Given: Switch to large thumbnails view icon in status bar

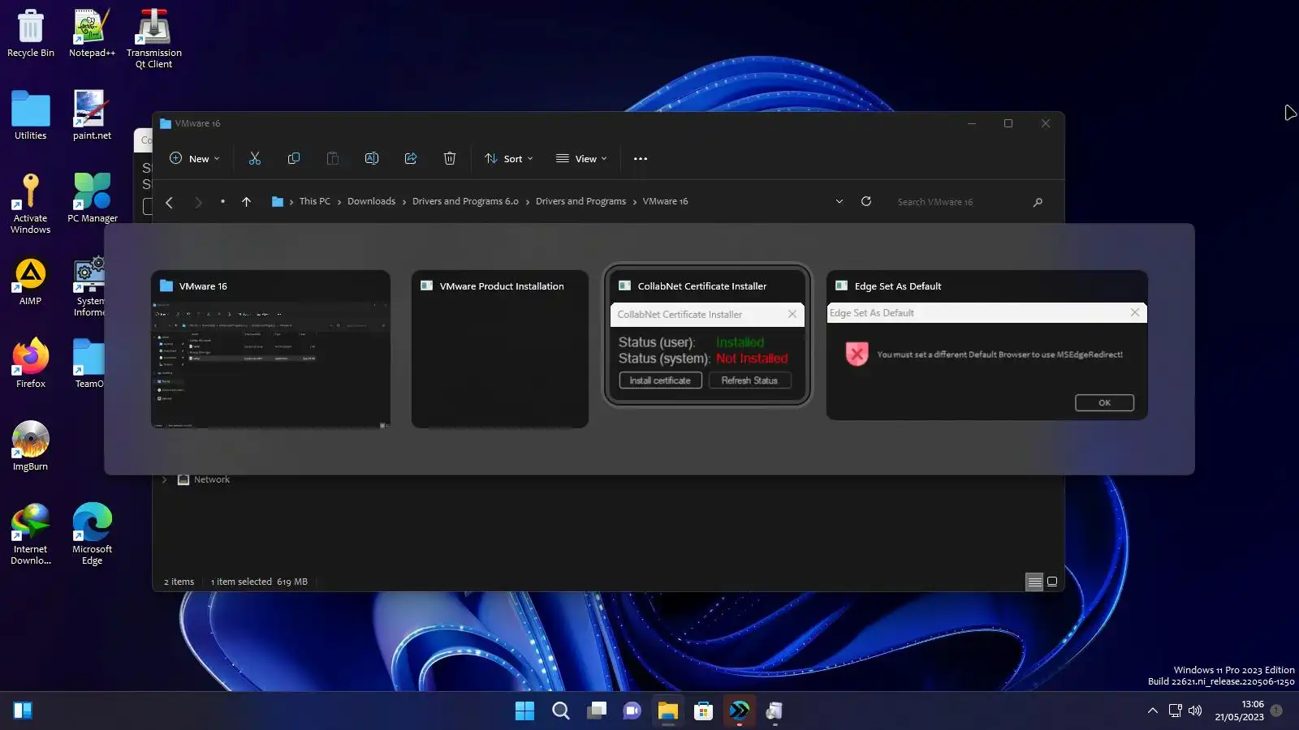Looking at the screenshot, I should click(1052, 582).
